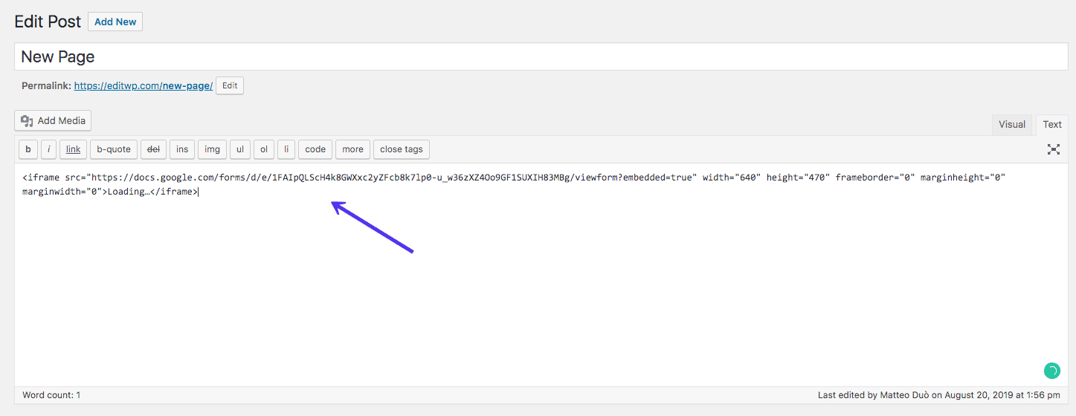This screenshot has width=1076, height=416.
Task: Click the ol ordered list button
Action: (x=264, y=149)
